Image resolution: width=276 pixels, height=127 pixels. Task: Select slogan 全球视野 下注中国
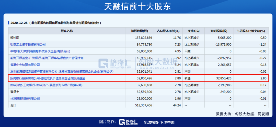pyautogui.click(x=159, y=122)
